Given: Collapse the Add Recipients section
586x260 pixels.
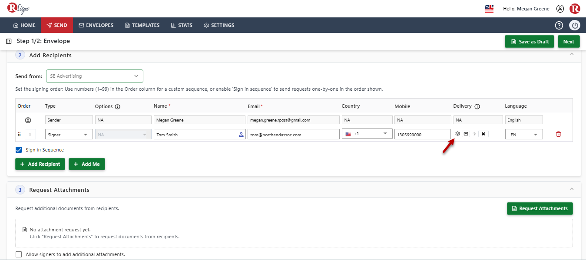Looking at the screenshot, I should [572, 54].
